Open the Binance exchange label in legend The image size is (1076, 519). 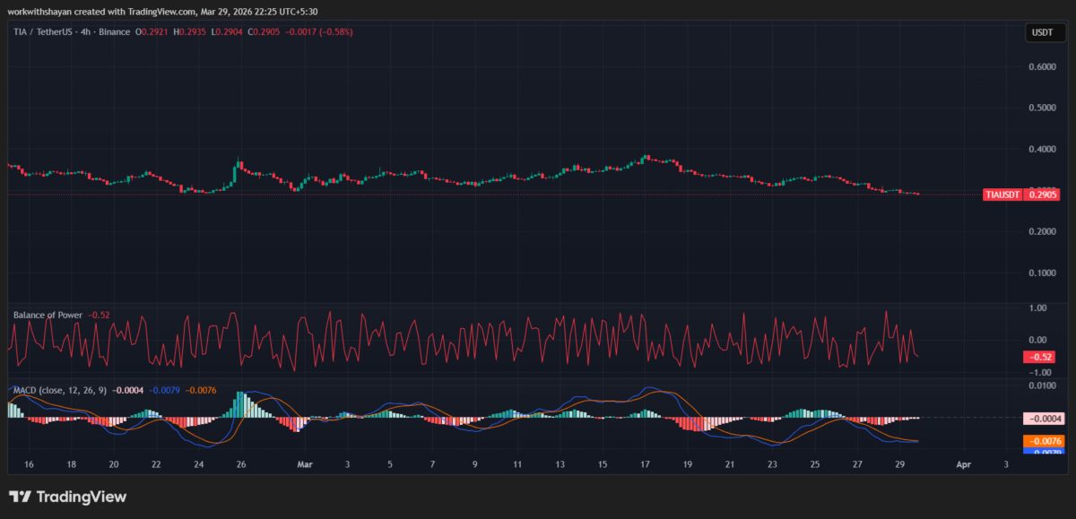click(x=114, y=31)
